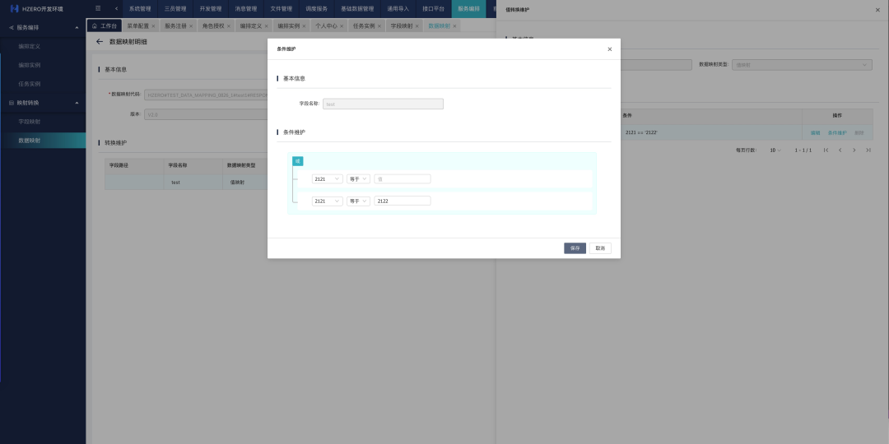Open the first row 2121 field dropdown
Image resolution: width=889 pixels, height=444 pixels.
(x=327, y=178)
